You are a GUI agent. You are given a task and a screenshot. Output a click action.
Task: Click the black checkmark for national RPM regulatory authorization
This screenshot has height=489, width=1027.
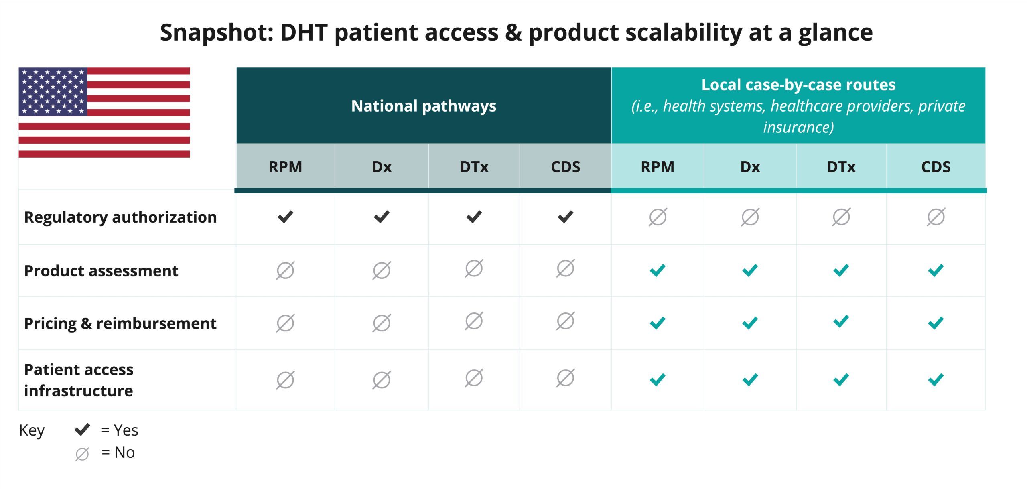(285, 217)
